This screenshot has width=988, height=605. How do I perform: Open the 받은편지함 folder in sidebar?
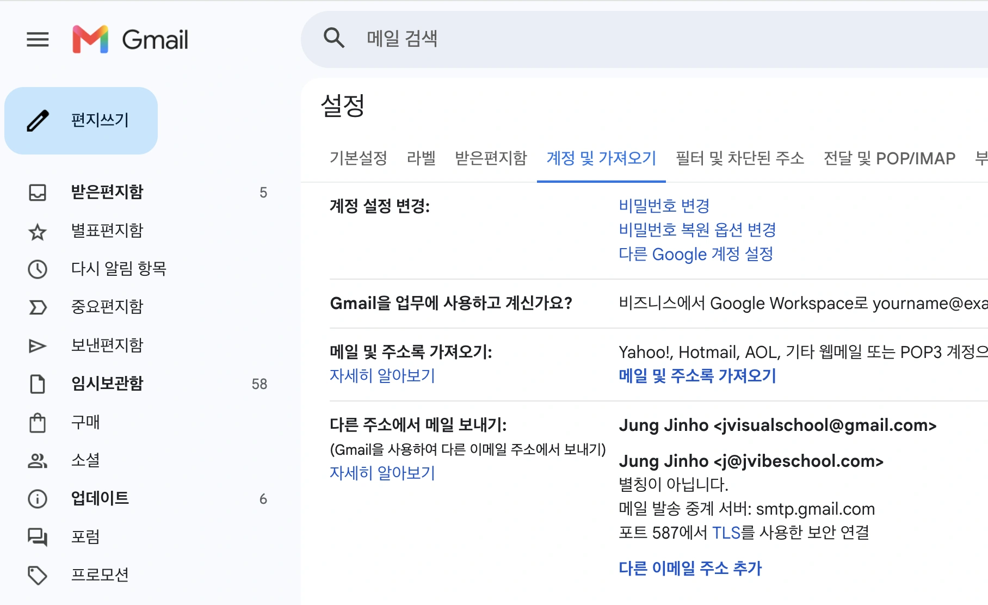[x=107, y=192]
